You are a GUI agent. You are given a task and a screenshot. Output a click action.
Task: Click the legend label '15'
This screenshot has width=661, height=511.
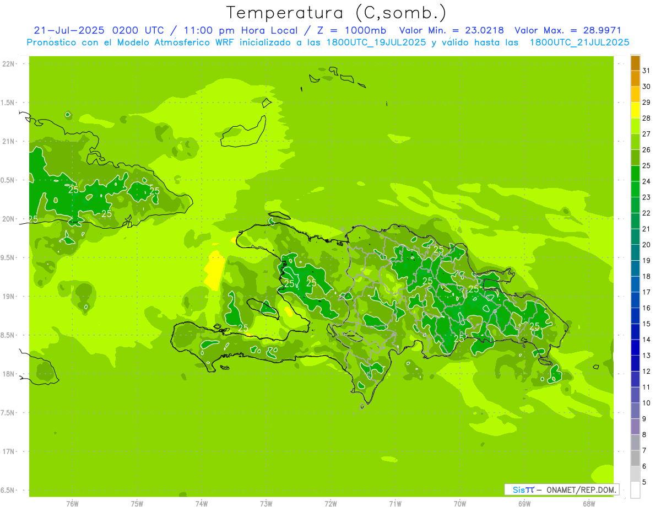[x=646, y=324]
